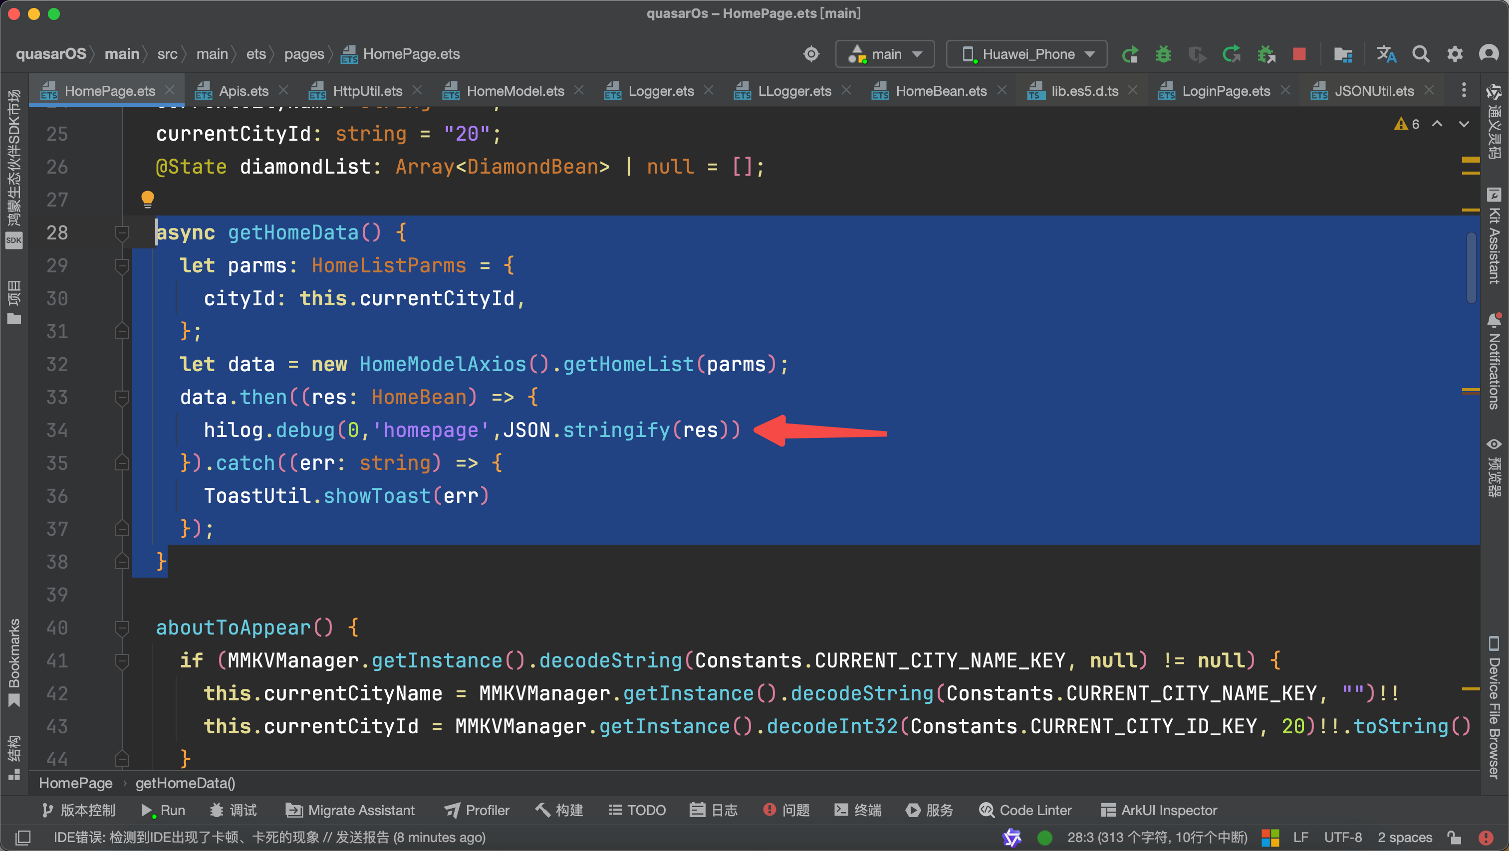Image resolution: width=1509 pixels, height=851 pixels.
Task: Open Search Everywhere magnifier icon
Action: [x=1421, y=54]
